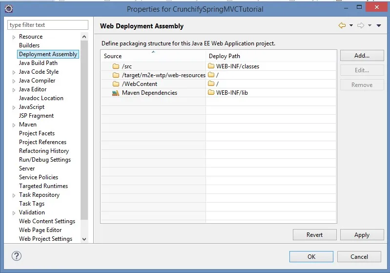Sort the table by Deploy Path header

coord(271,56)
